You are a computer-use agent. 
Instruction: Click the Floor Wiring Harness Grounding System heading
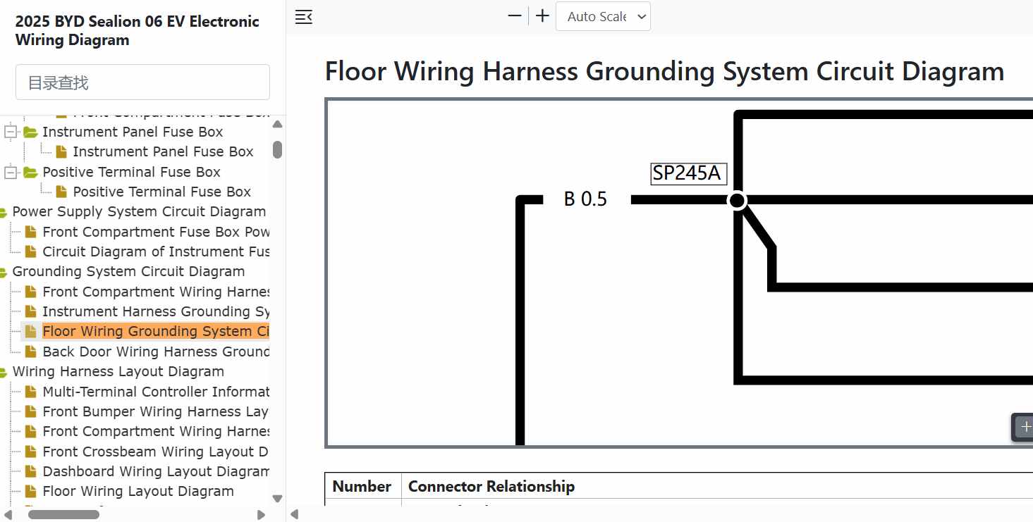click(665, 72)
